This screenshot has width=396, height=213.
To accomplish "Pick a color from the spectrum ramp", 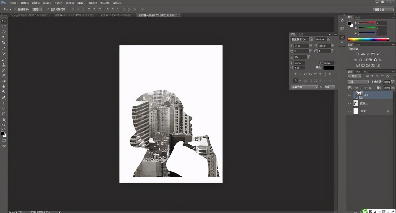I will (x=368, y=39).
